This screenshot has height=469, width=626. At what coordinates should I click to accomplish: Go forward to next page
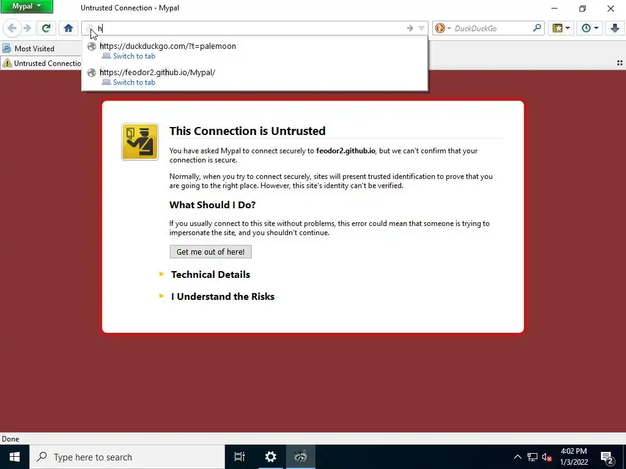tap(27, 28)
